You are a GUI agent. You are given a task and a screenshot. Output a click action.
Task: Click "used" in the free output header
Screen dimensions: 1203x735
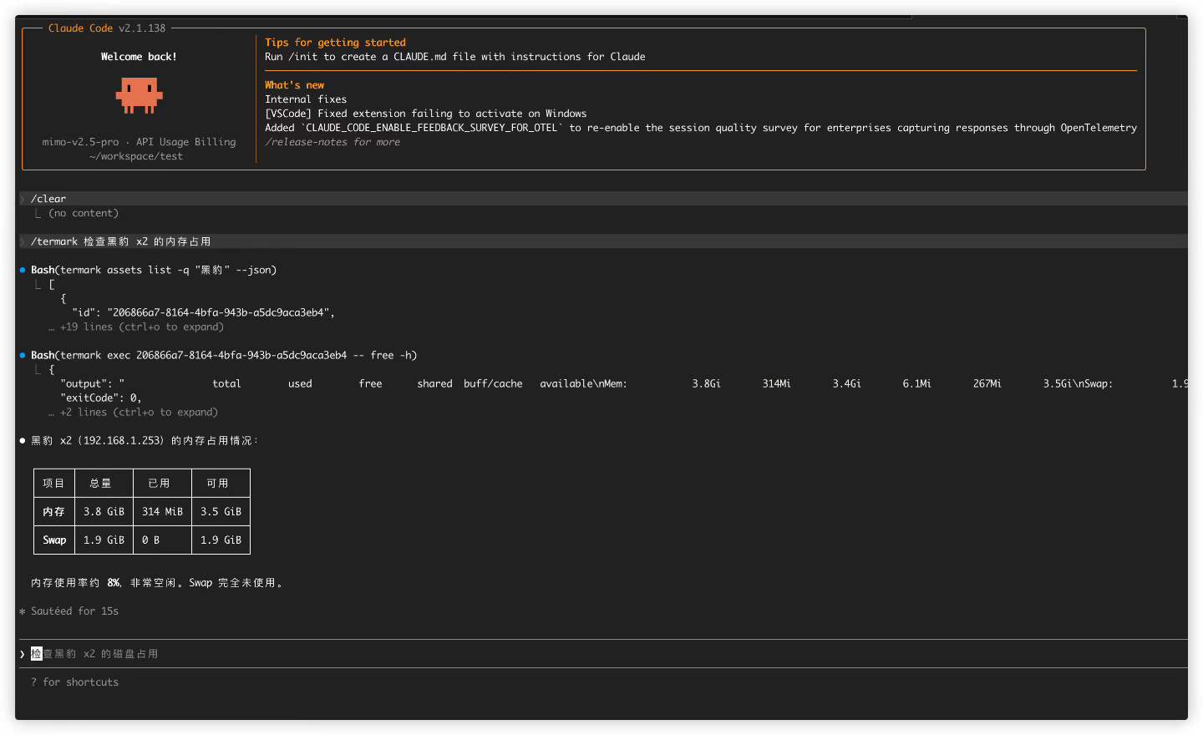[300, 383]
